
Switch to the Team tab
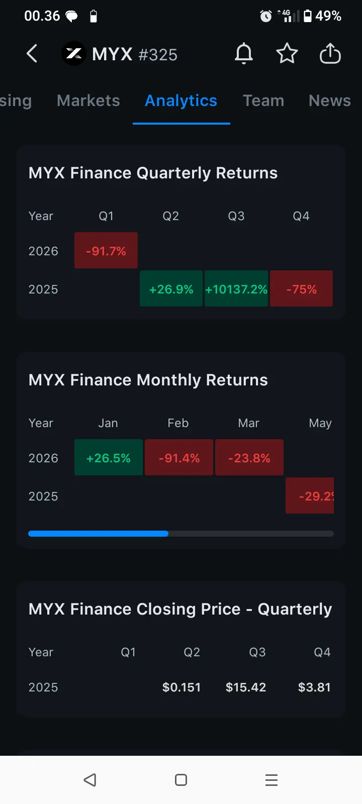263,101
